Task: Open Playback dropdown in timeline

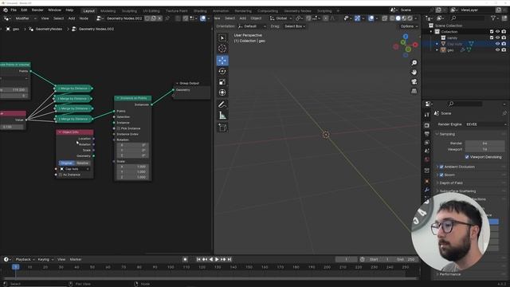Action: point(25,259)
